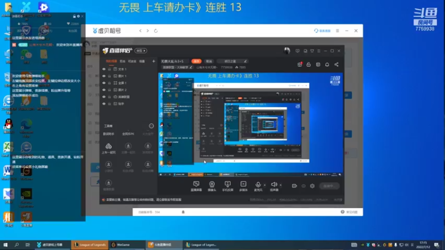Collapse the 工具箱 toolbox panel
This screenshot has height=250, width=445.
pos(151,126)
